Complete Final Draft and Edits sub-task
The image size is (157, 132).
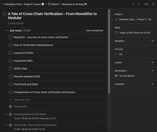point(10,84)
